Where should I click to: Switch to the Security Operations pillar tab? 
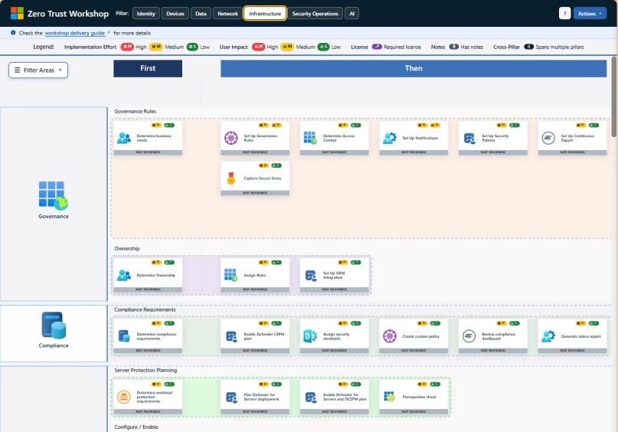tap(315, 13)
